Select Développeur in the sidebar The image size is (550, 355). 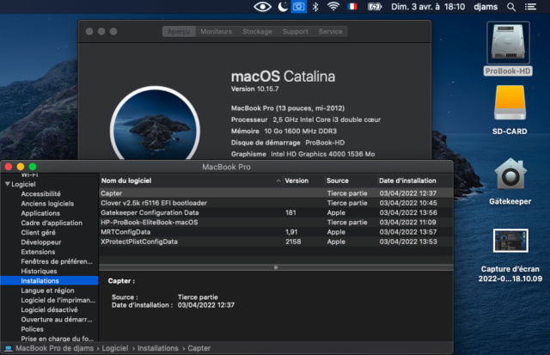41,242
